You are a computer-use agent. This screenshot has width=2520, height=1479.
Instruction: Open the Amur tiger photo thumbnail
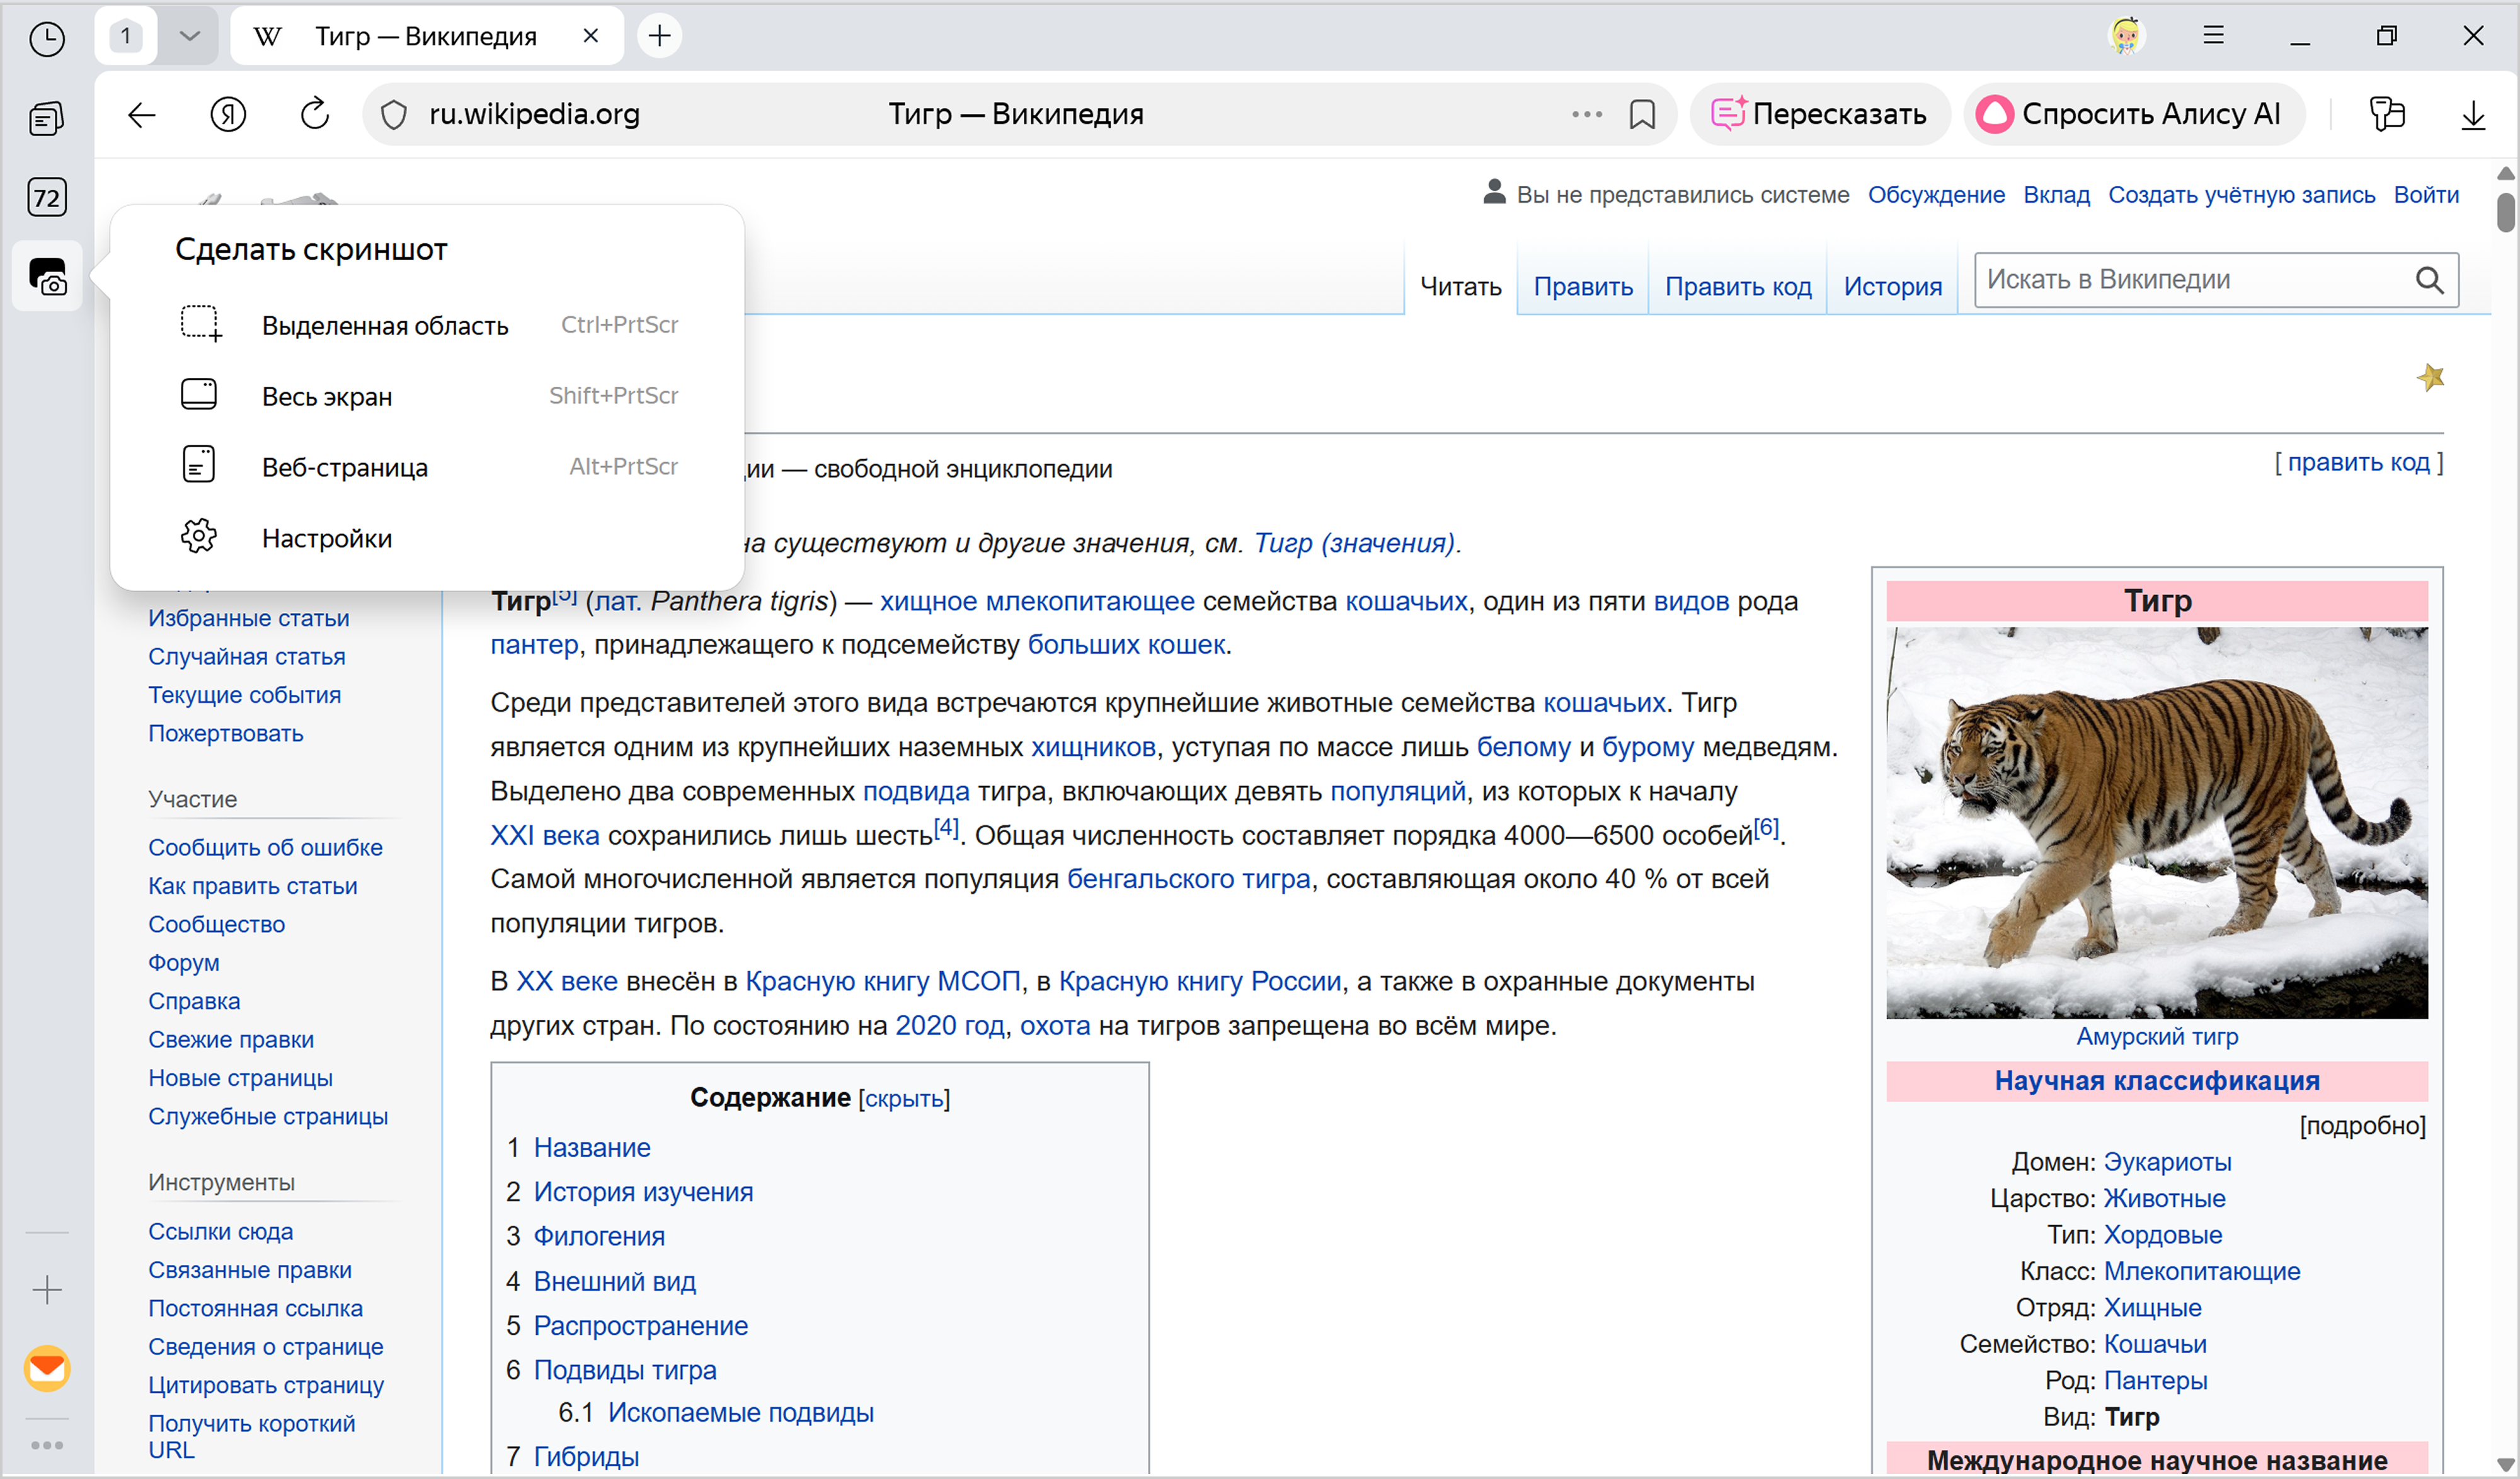(2156, 822)
